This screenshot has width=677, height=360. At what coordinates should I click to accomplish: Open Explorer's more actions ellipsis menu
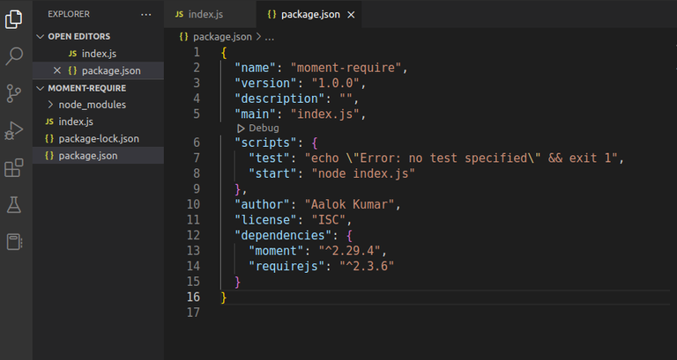coord(145,15)
